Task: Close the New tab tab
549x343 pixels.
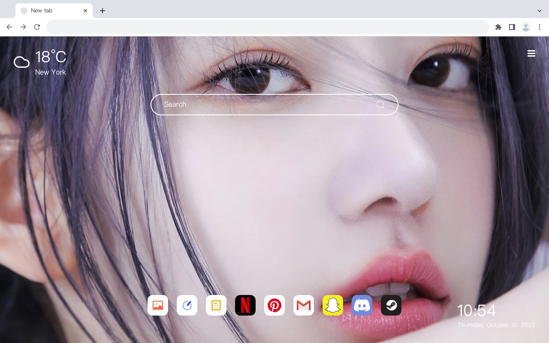Action: point(85,11)
